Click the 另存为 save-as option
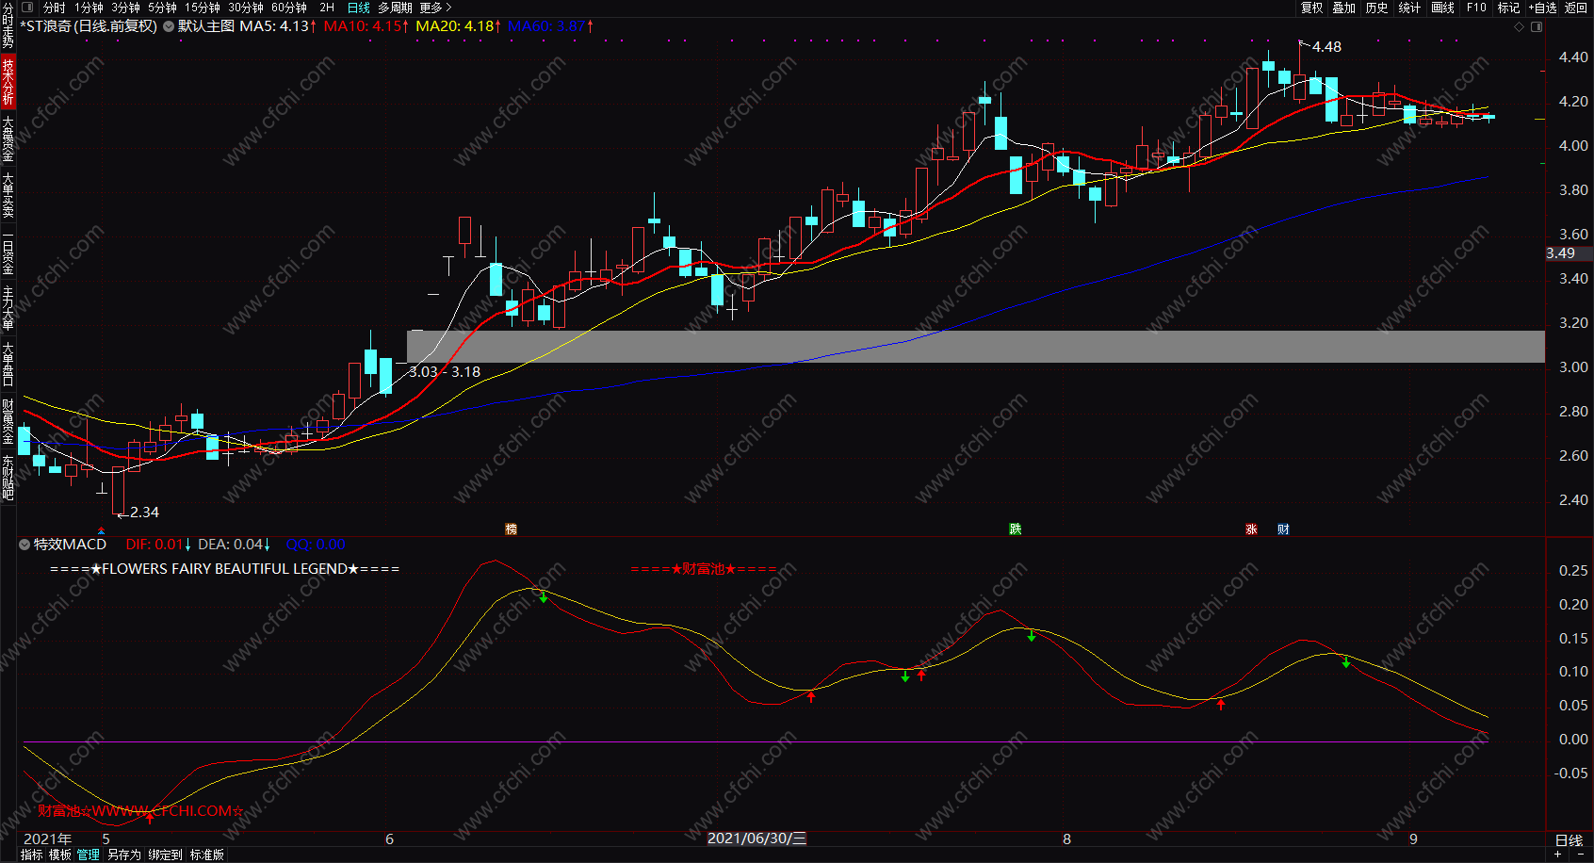Viewport: 1594px width, 863px height. (124, 855)
